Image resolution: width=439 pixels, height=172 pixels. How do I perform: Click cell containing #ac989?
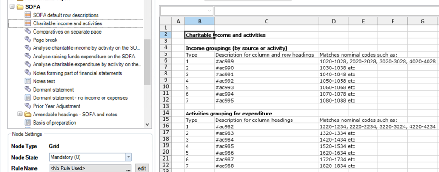click(x=267, y=61)
